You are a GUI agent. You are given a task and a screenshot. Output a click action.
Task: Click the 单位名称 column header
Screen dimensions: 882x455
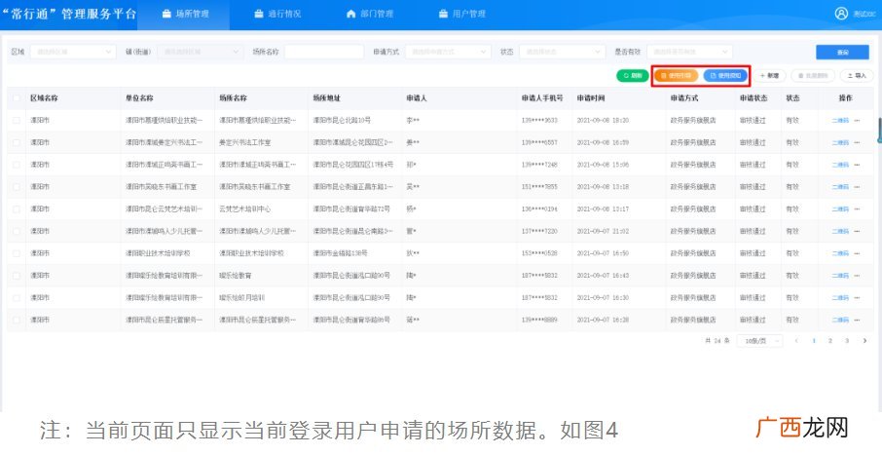tap(139, 98)
